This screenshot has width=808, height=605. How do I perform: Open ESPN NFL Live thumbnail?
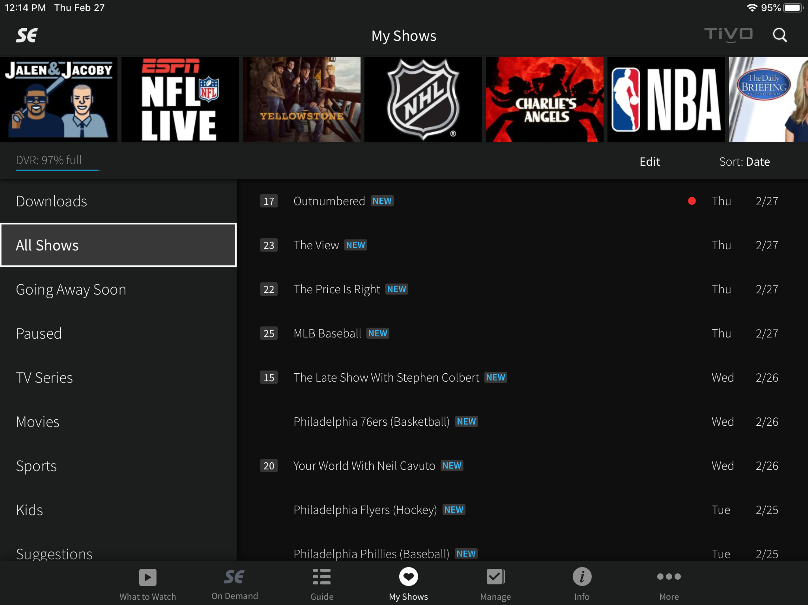(180, 99)
